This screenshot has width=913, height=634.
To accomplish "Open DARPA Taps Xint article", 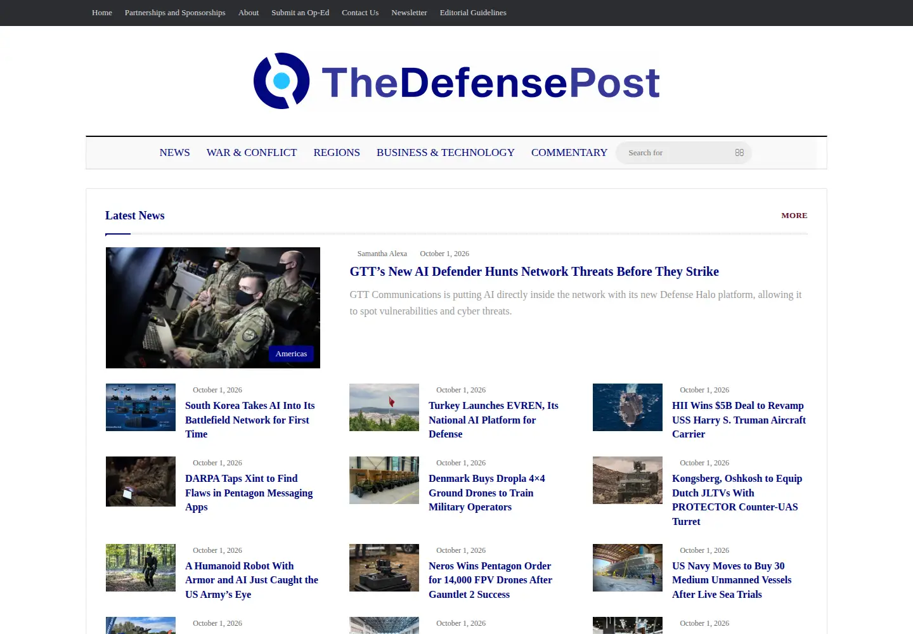I will [249, 493].
